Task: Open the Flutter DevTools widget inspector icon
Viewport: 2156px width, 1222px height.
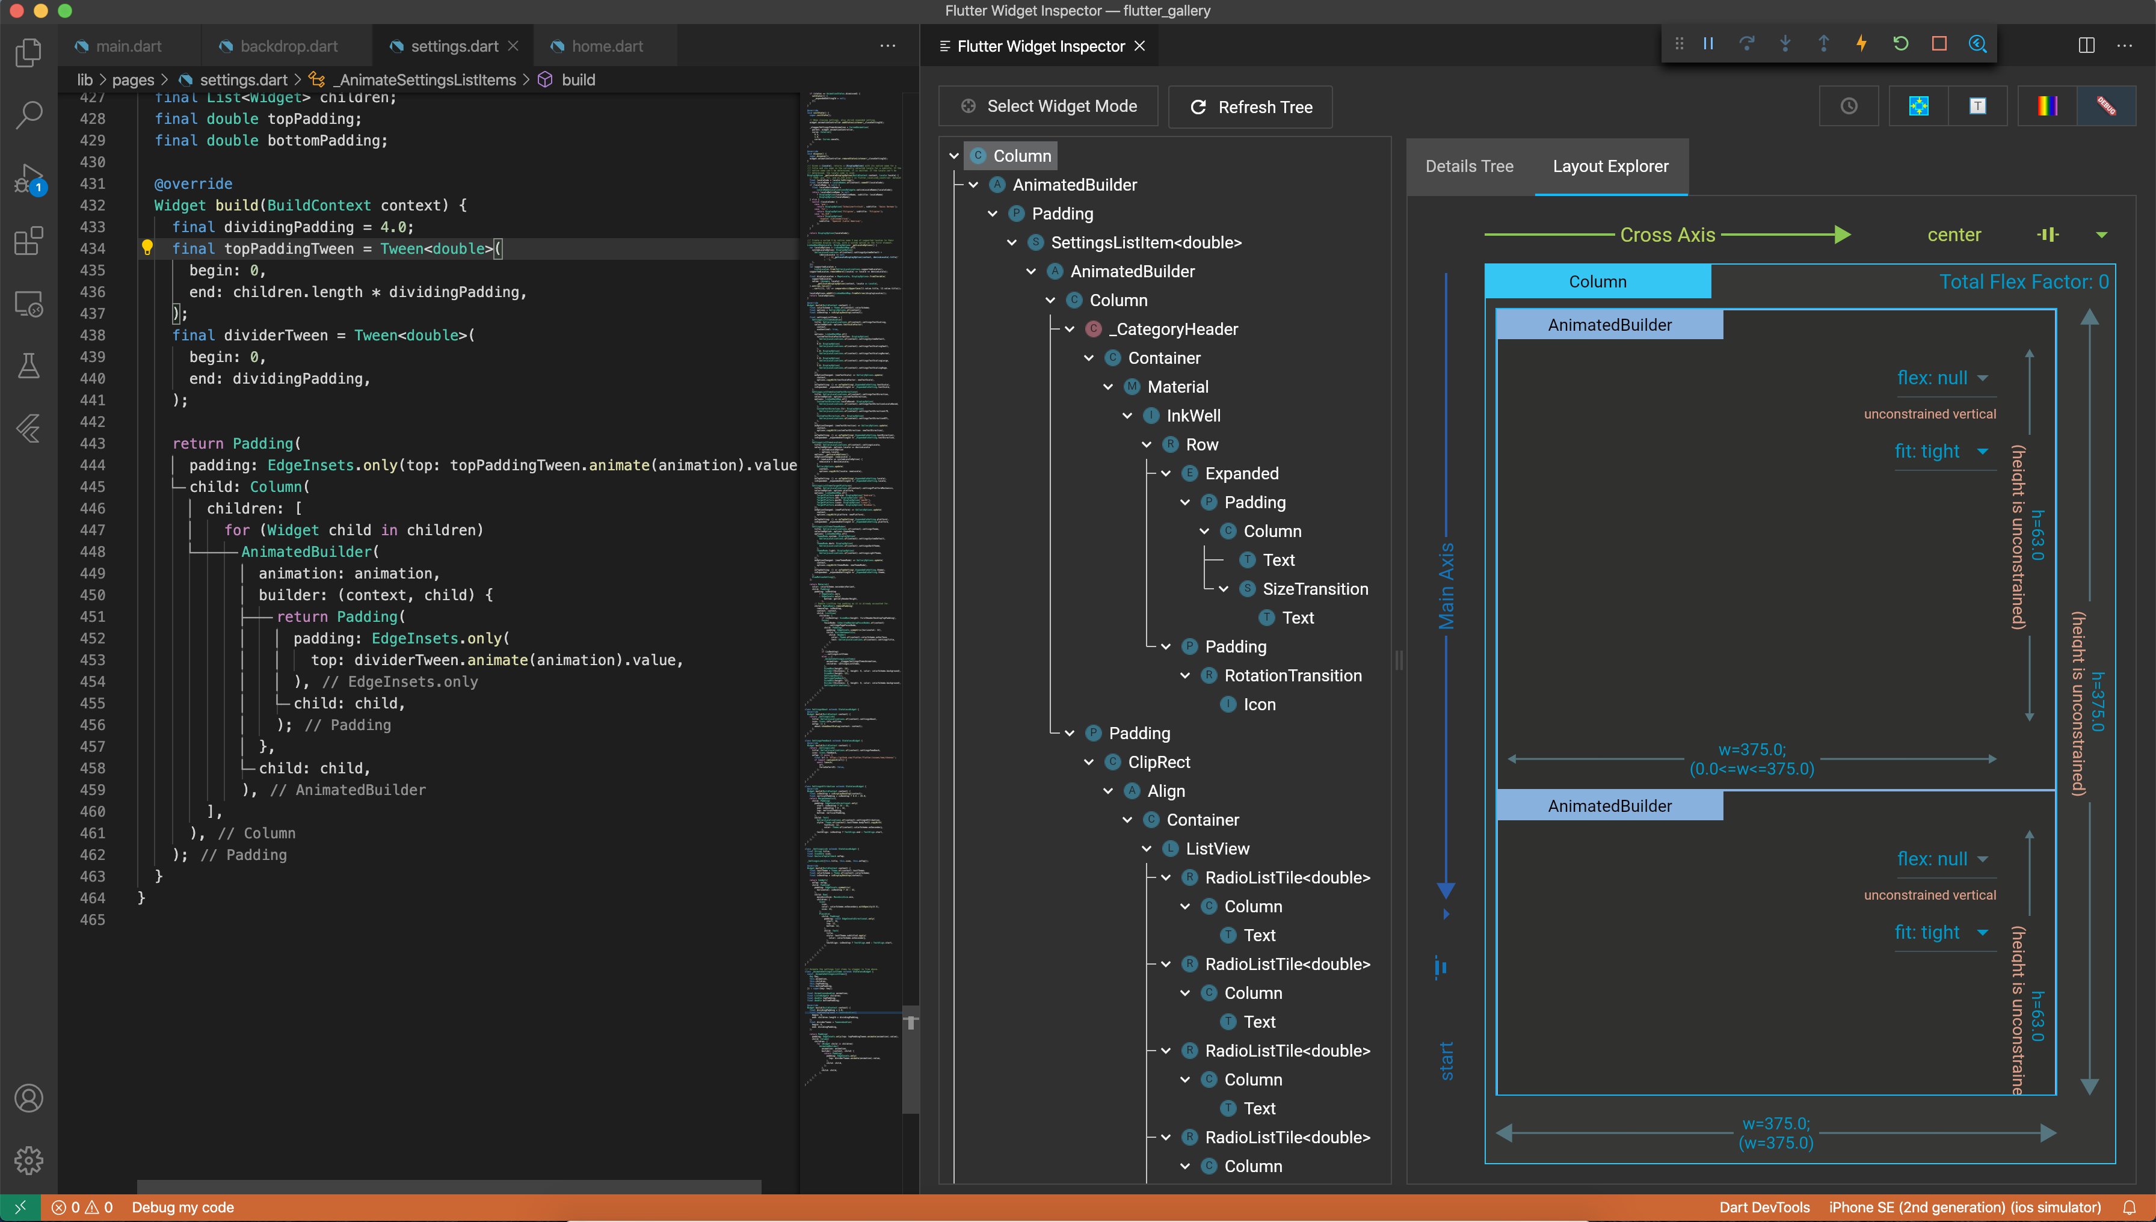Action: (1977, 44)
